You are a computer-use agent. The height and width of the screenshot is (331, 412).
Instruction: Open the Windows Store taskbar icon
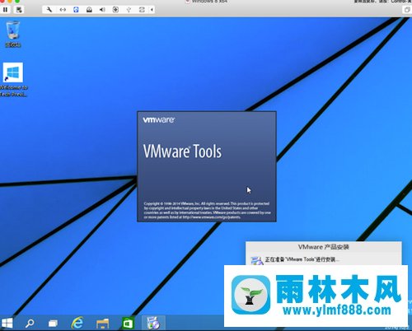click(x=128, y=324)
